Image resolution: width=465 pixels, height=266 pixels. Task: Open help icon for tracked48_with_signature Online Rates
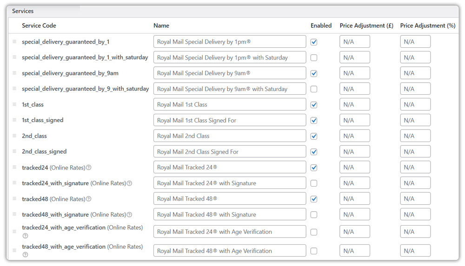click(x=129, y=215)
